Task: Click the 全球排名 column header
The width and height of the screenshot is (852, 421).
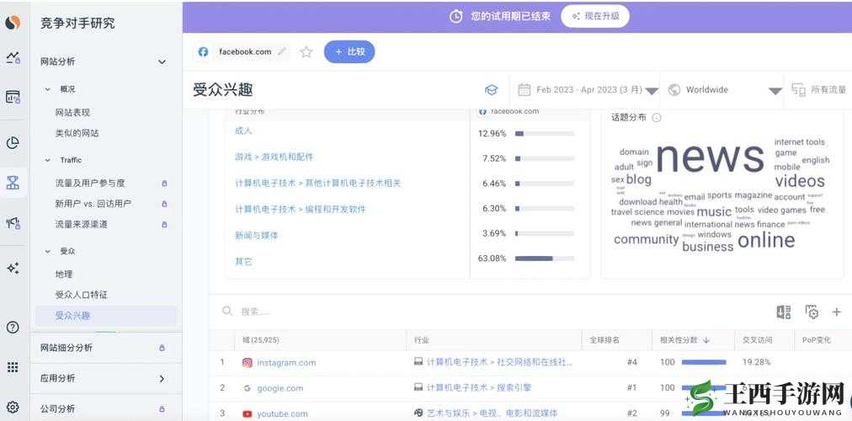Action: 604,340
